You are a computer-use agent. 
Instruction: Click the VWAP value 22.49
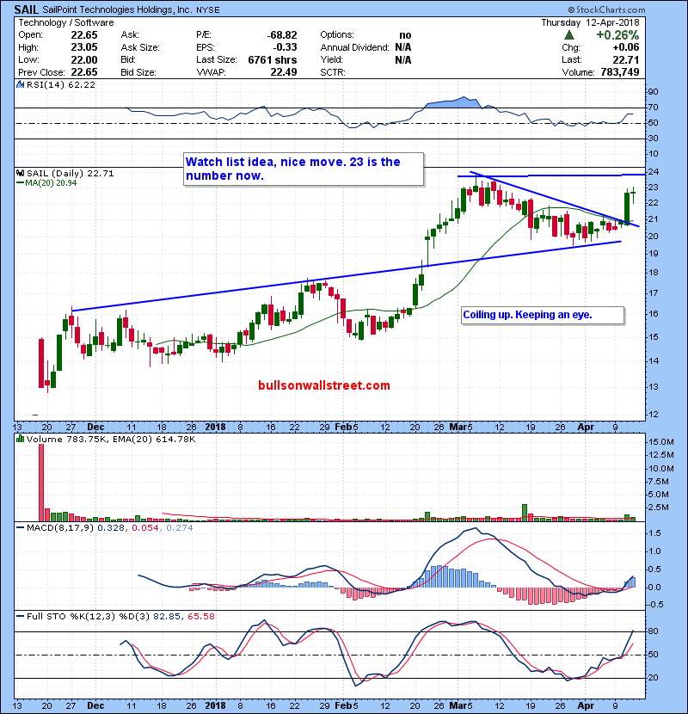(284, 72)
